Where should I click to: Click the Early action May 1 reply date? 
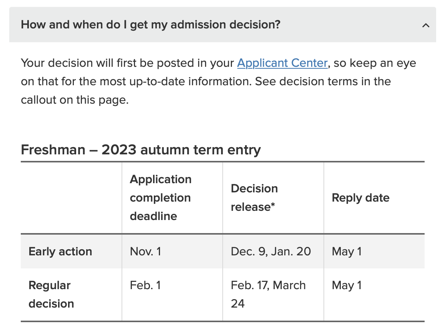[347, 252]
